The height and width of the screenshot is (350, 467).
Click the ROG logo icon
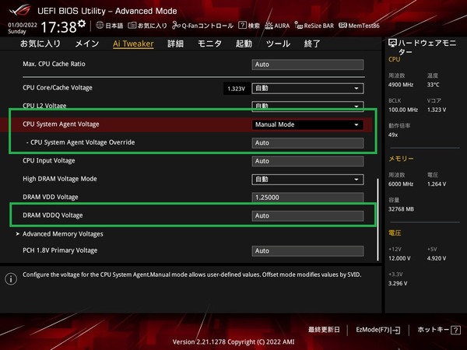pos(20,10)
